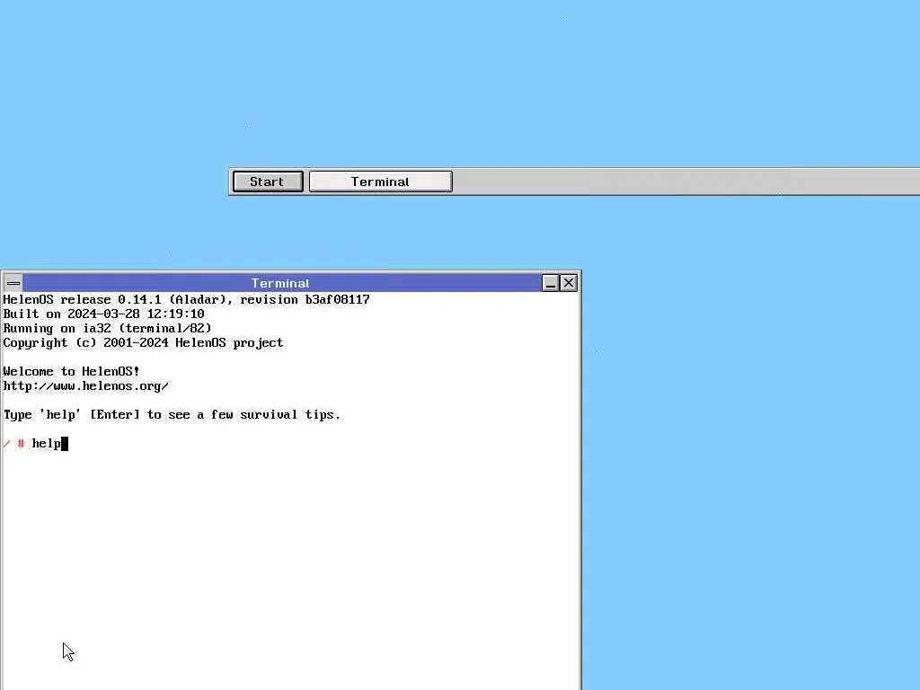Click the 'Built on 2024-03-28' line
Screen dimensions: 920x690
click(104, 314)
